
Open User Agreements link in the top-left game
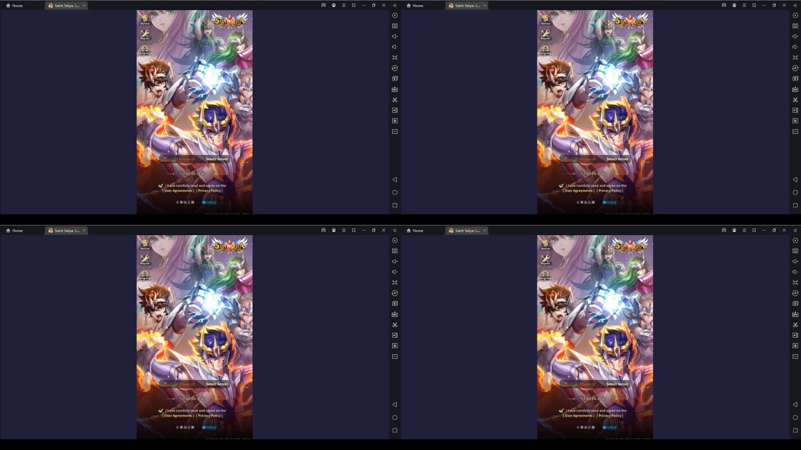178,190
